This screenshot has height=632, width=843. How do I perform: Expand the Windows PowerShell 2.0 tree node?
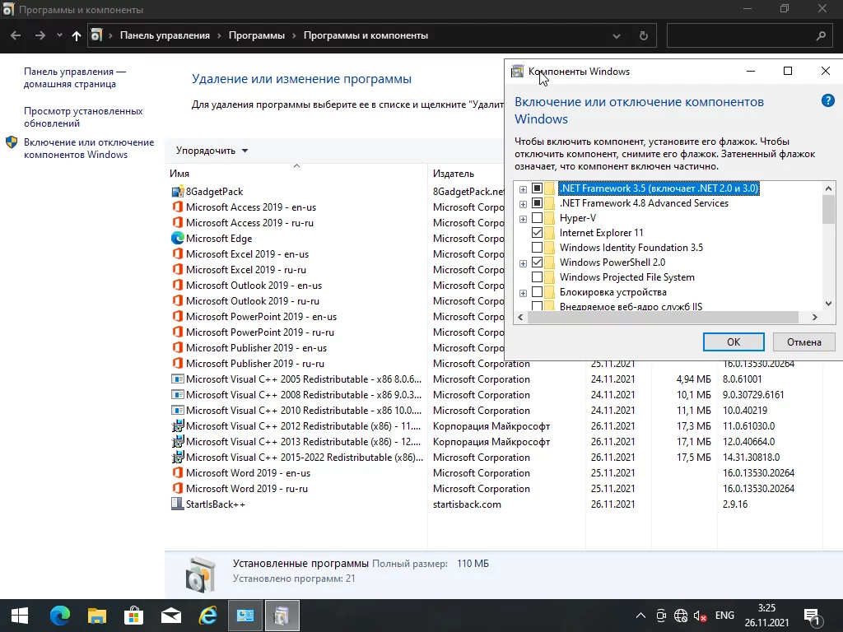523,263
